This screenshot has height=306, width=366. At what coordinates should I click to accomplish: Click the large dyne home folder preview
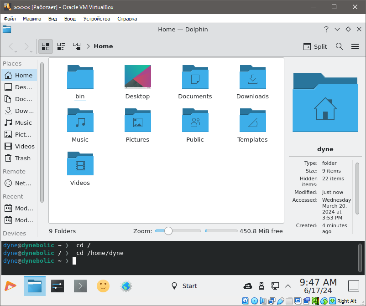click(325, 102)
